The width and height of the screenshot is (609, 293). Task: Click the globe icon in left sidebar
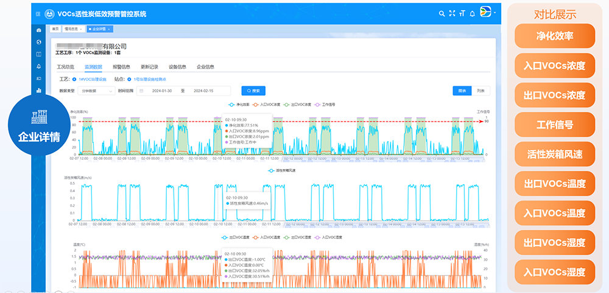pos(39,42)
